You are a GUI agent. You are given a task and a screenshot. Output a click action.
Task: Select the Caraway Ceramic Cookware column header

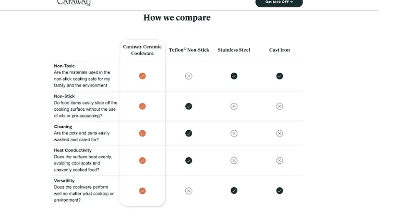click(x=142, y=50)
